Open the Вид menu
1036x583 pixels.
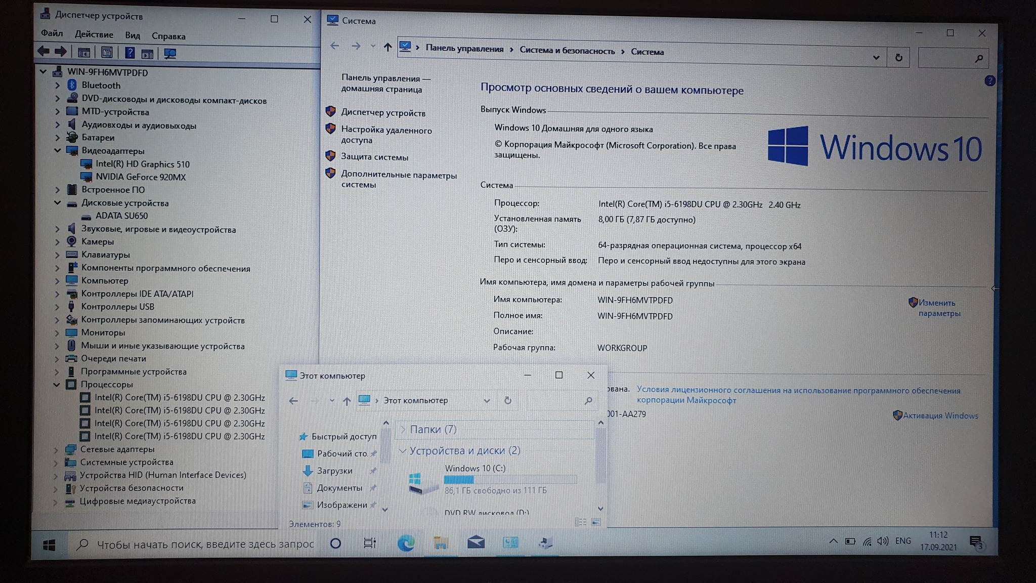click(x=132, y=35)
